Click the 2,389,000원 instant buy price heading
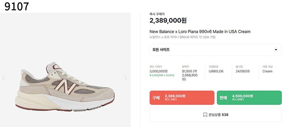 168,20
